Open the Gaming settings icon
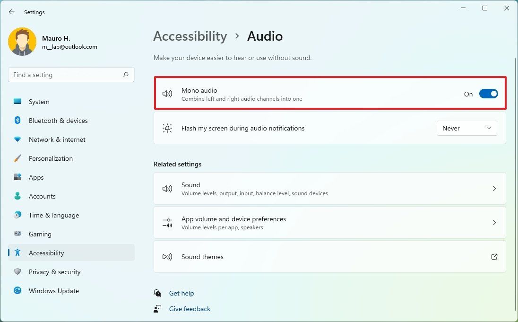Image resolution: width=518 pixels, height=322 pixels. (x=17, y=234)
